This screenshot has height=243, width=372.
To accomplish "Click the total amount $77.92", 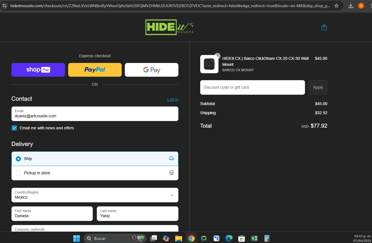I will pyautogui.click(x=319, y=126).
